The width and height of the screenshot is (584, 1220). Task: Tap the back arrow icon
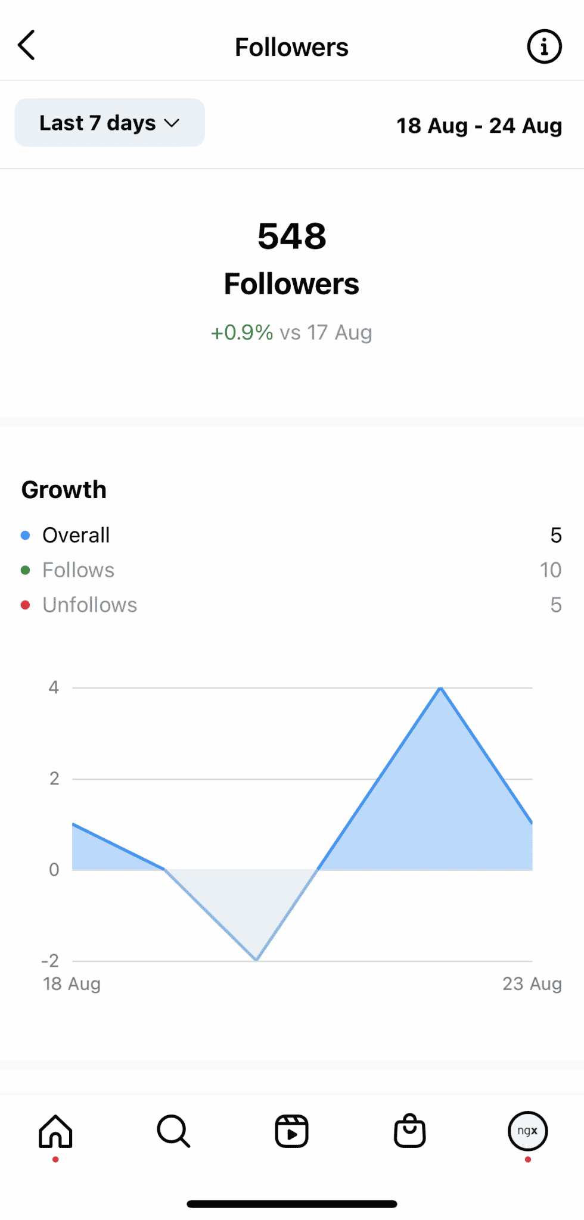[x=26, y=45]
